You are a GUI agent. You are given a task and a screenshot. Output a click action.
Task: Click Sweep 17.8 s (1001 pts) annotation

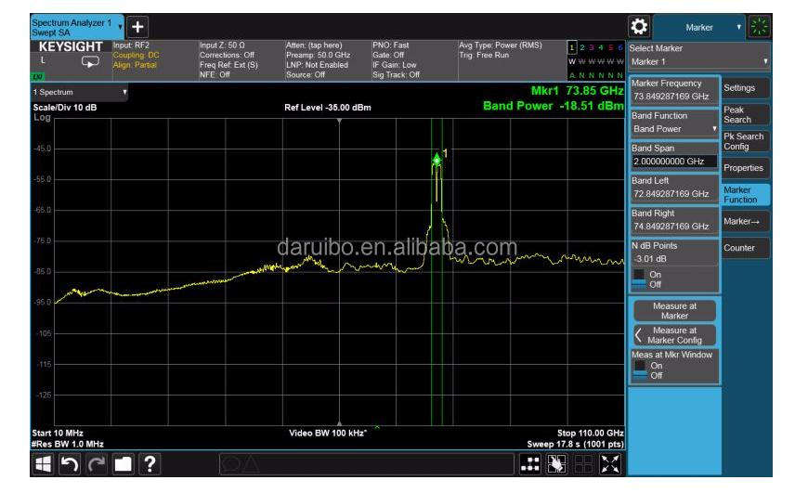pyautogui.click(x=576, y=444)
